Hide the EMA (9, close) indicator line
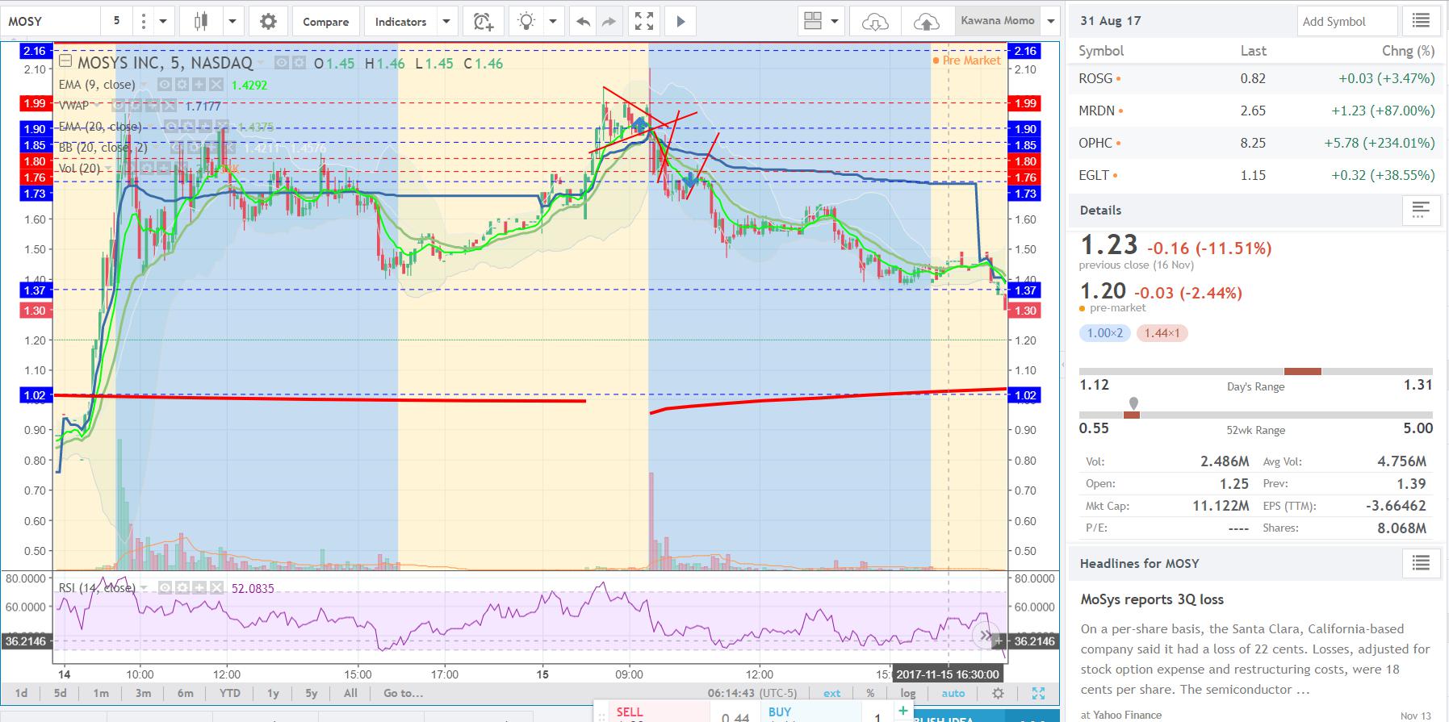This screenshot has width=1449, height=722. pos(165,85)
